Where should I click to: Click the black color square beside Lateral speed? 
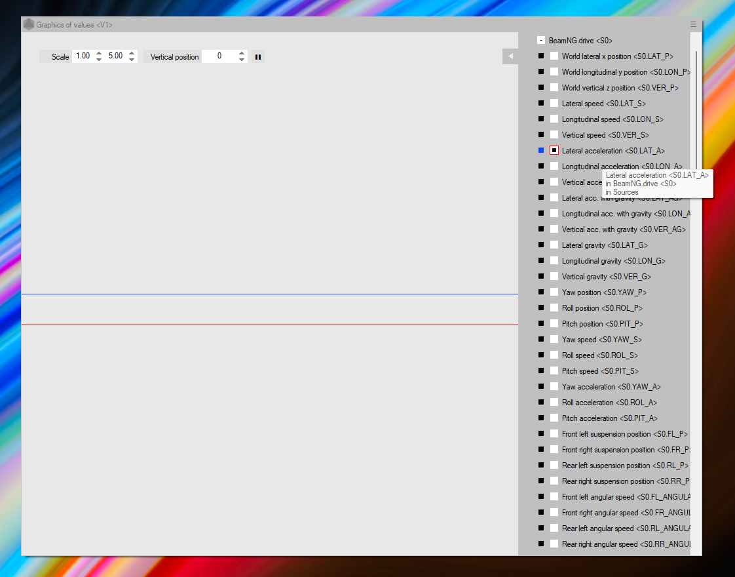[541, 103]
